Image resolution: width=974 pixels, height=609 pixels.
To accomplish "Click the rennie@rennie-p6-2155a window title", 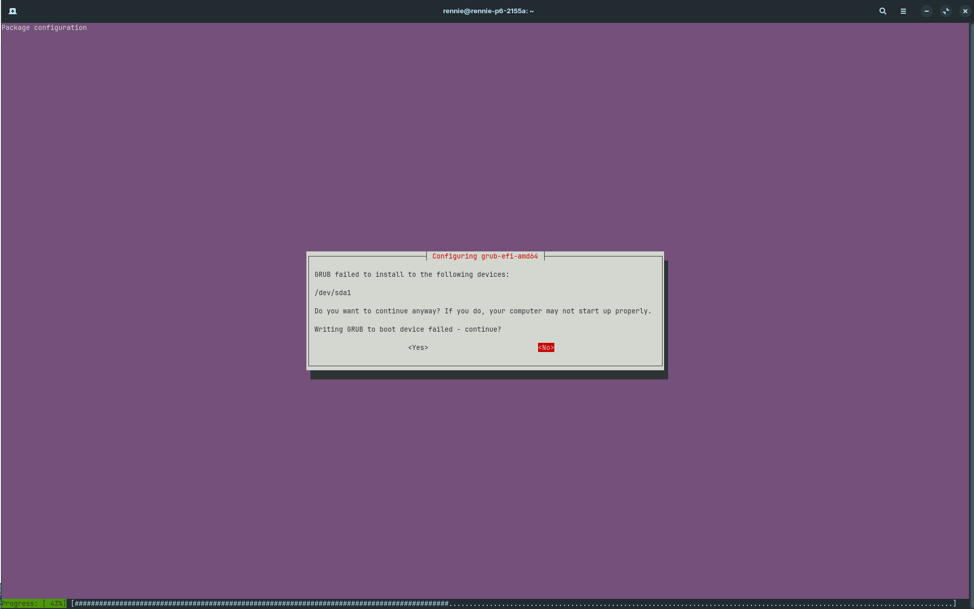I will [x=488, y=11].
